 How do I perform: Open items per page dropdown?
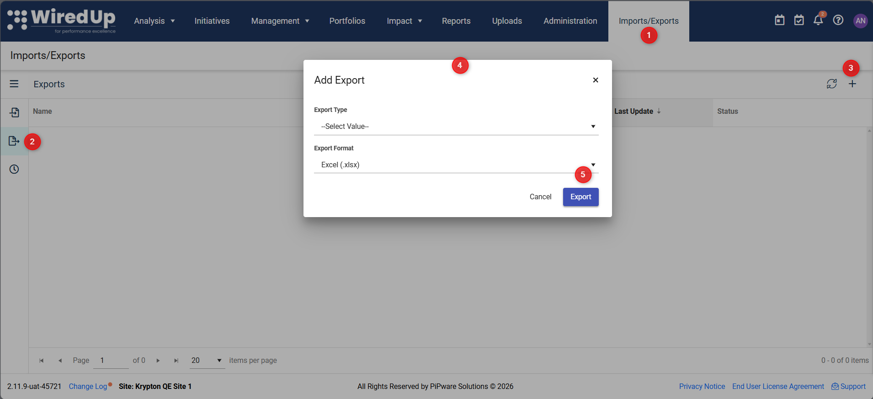pyautogui.click(x=207, y=361)
